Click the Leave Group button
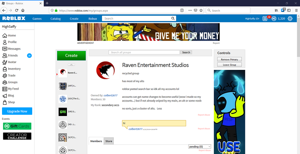Viewport: 300px width, 154px height. click(x=229, y=65)
